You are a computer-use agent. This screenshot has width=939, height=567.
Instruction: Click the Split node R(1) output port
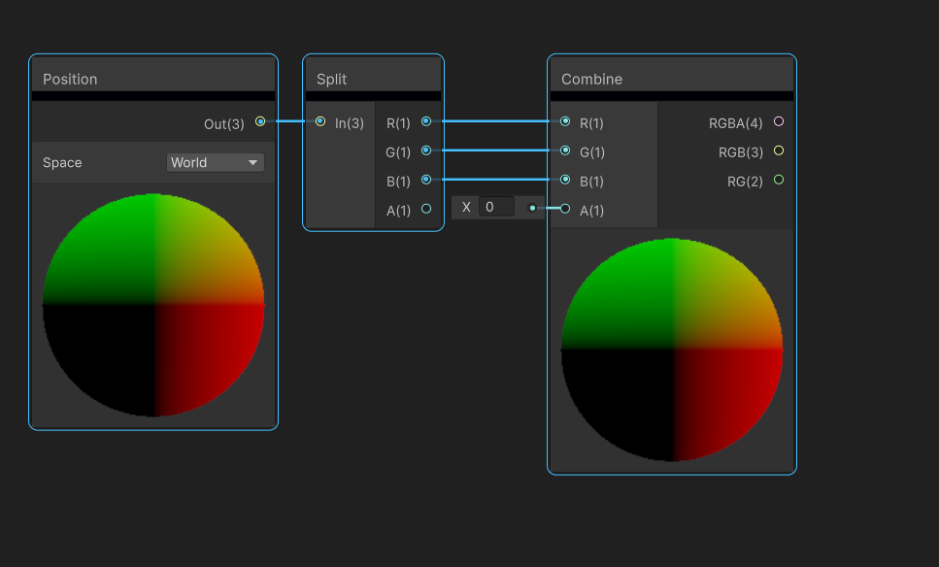[426, 121]
